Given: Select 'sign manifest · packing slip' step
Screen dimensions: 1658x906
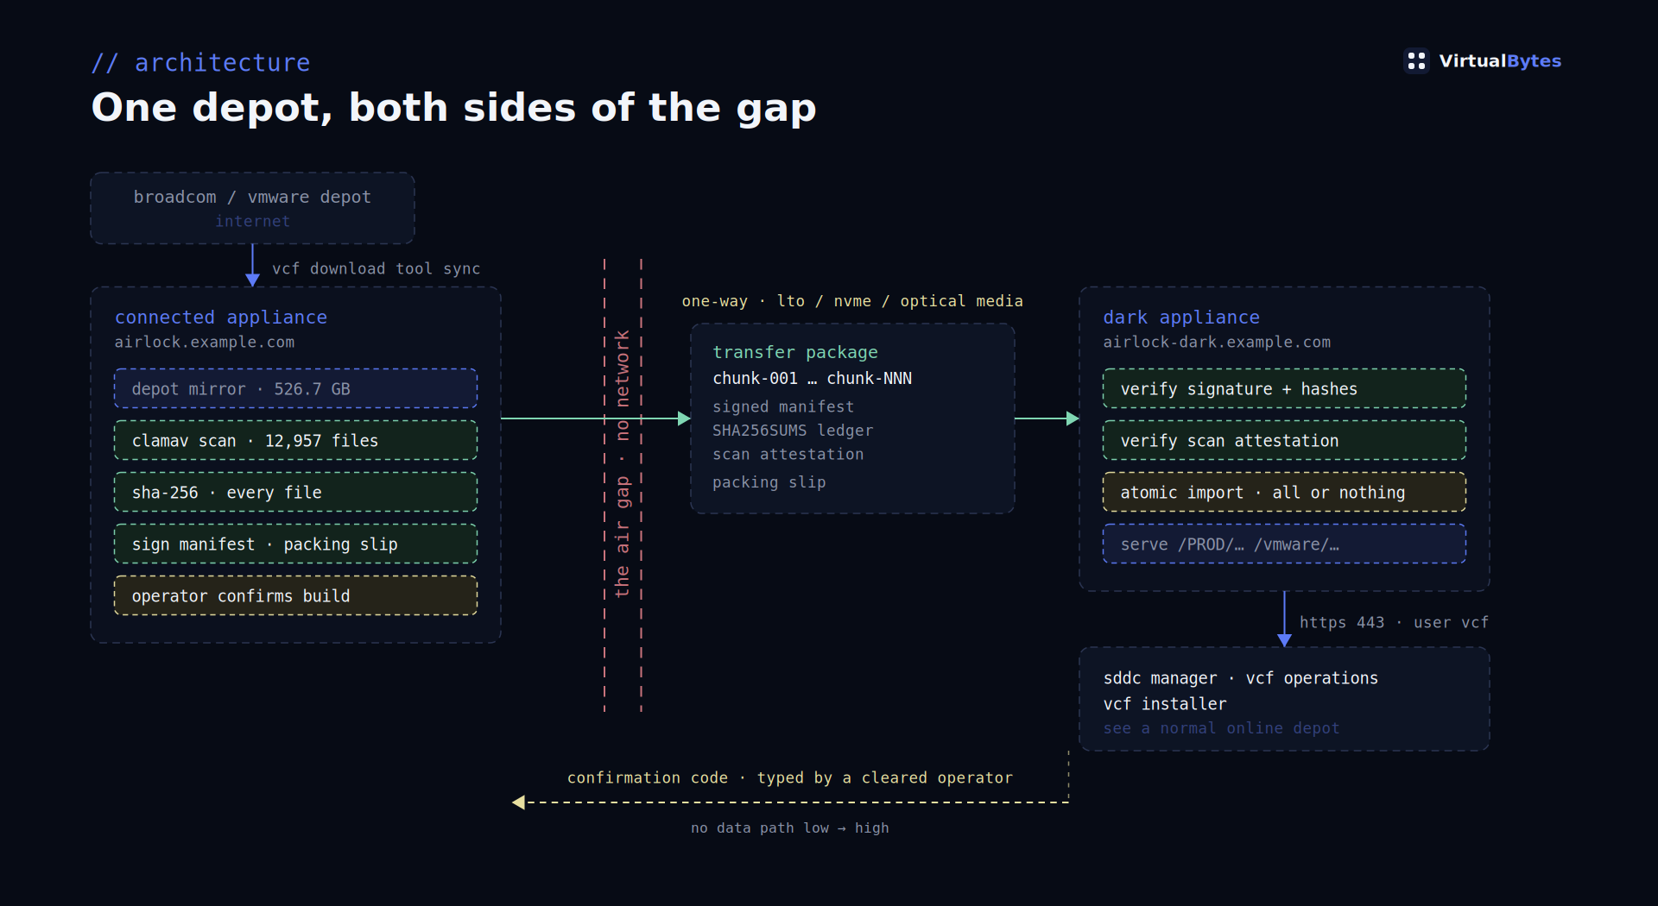Looking at the screenshot, I should click(x=295, y=544).
